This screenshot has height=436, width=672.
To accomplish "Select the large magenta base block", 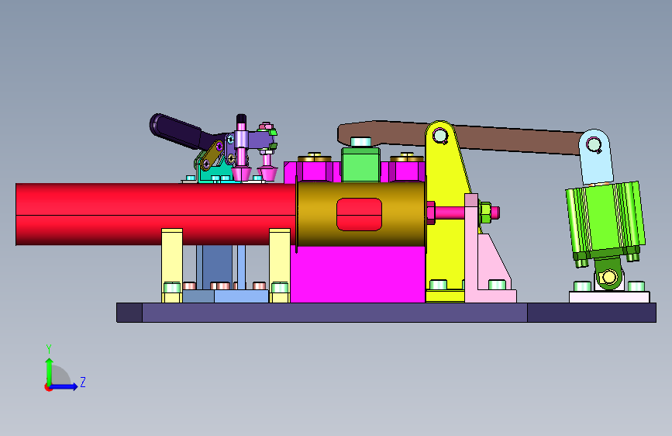I will [358, 275].
